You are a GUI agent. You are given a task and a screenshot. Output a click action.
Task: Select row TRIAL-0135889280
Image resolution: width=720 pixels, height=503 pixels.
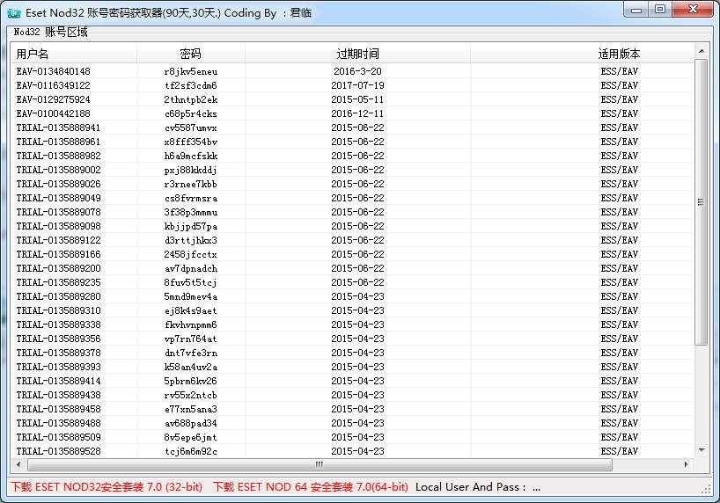pyautogui.click(x=353, y=296)
